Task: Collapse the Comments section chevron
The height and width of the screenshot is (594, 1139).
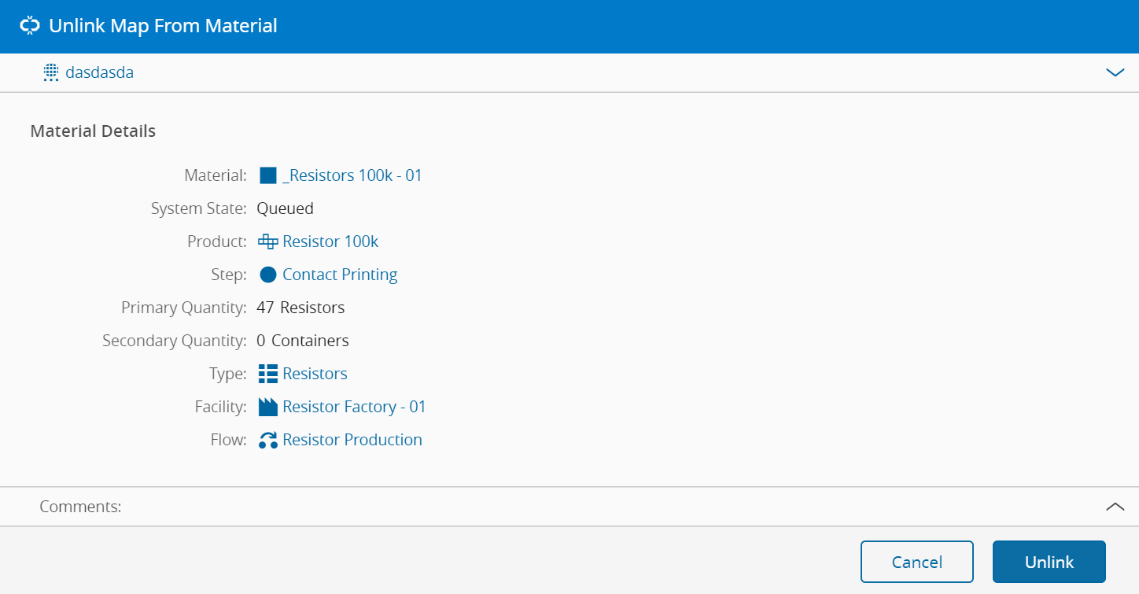Action: [x=1115, y=507]
